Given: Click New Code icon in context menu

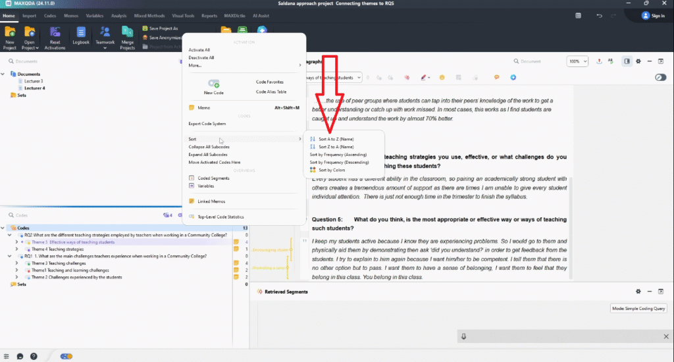Looking at the screenshot, I should pos(213,84).
